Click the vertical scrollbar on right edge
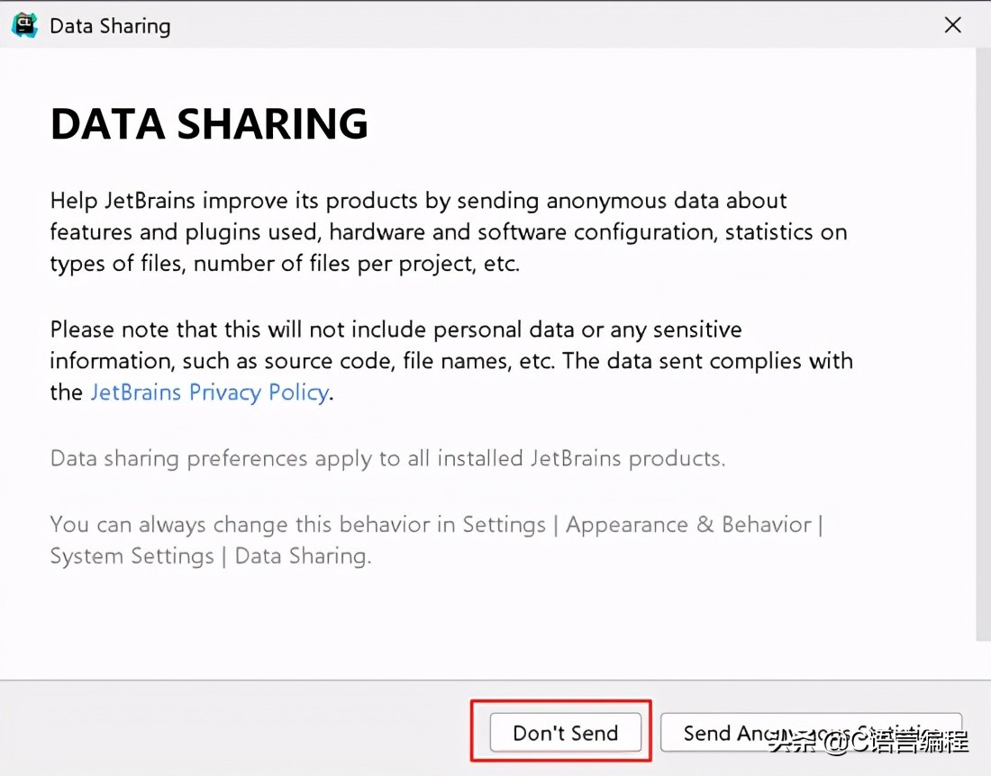 [983, 342]
